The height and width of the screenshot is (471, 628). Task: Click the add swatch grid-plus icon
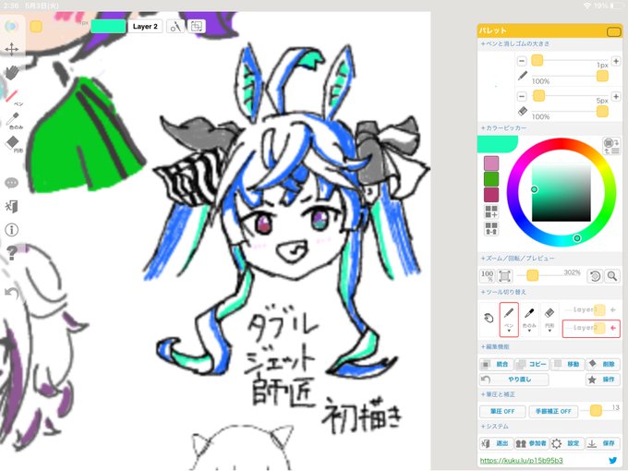(491, 211)
